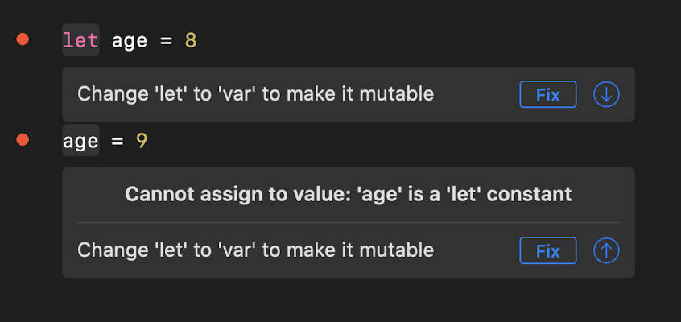
Task: Click the number literal 9
Action: pyautogui.click(x=142, y=142)
